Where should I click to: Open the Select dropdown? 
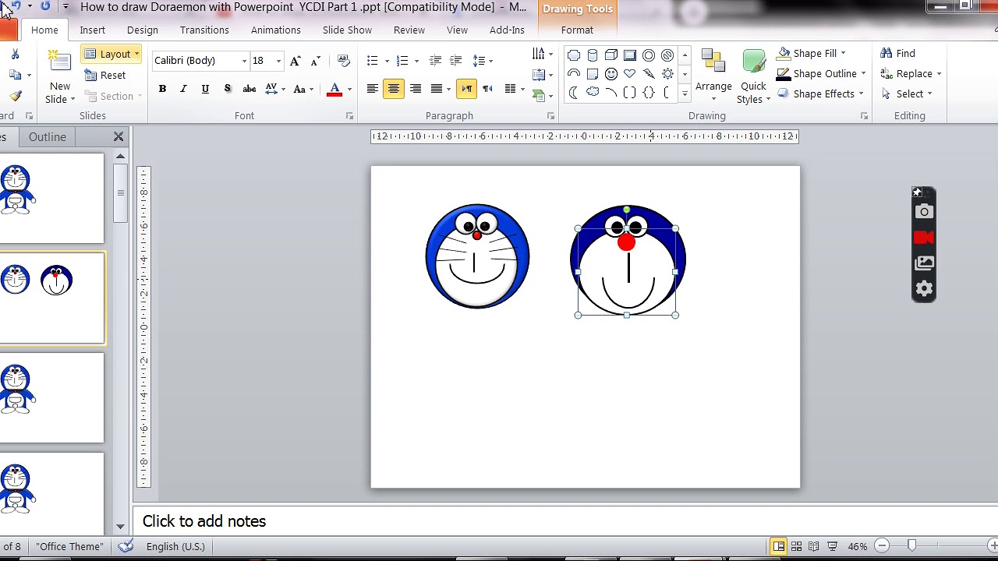(x=908, y=93)
